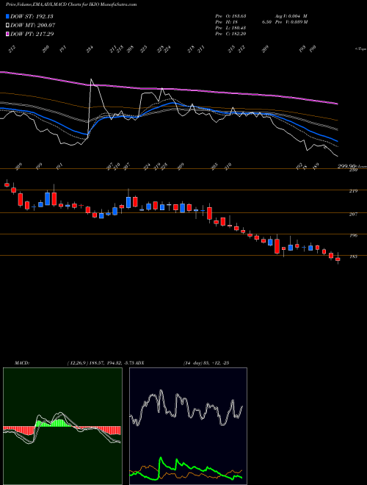This screenshot has height=485, width=367.
Task: Click the 'Pre O: 183.63' value
Action: [230, 15]
